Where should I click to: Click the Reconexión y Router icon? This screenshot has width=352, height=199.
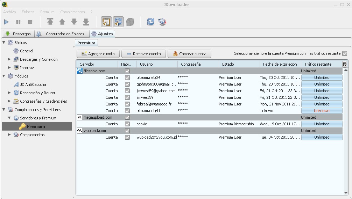(16, 93)
